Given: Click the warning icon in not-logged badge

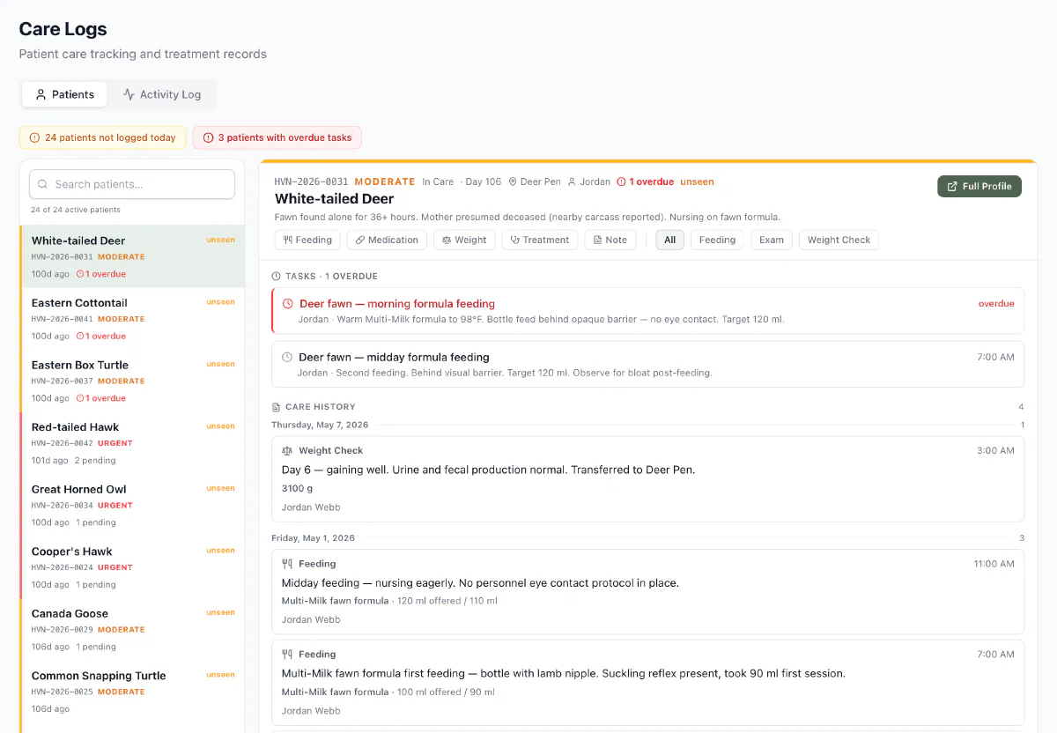Looking at the screenshot, I should (34, 137).
